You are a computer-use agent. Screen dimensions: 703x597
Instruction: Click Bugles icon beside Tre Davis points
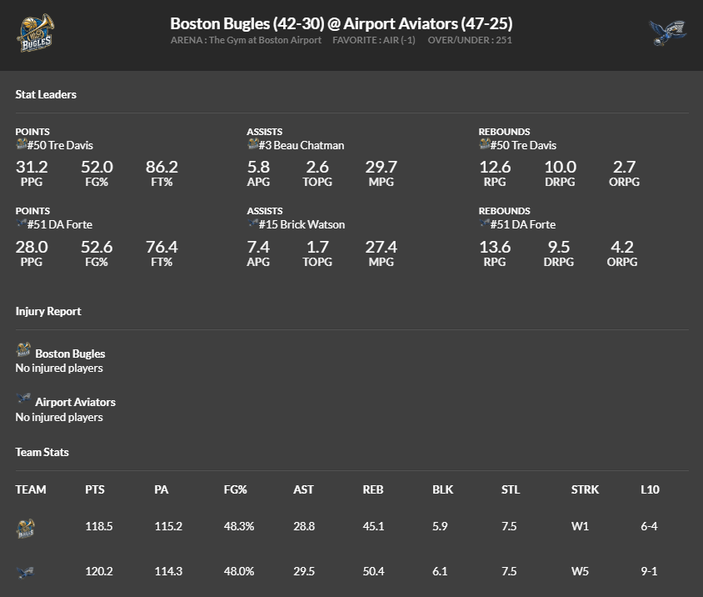22,144
